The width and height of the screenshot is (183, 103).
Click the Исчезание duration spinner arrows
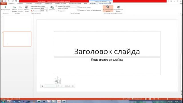click(47, 11)
